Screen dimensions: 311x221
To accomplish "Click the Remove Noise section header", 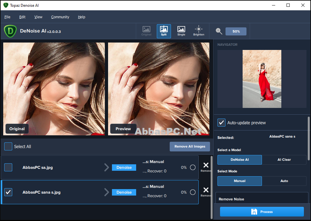I will tap(231, 199).
